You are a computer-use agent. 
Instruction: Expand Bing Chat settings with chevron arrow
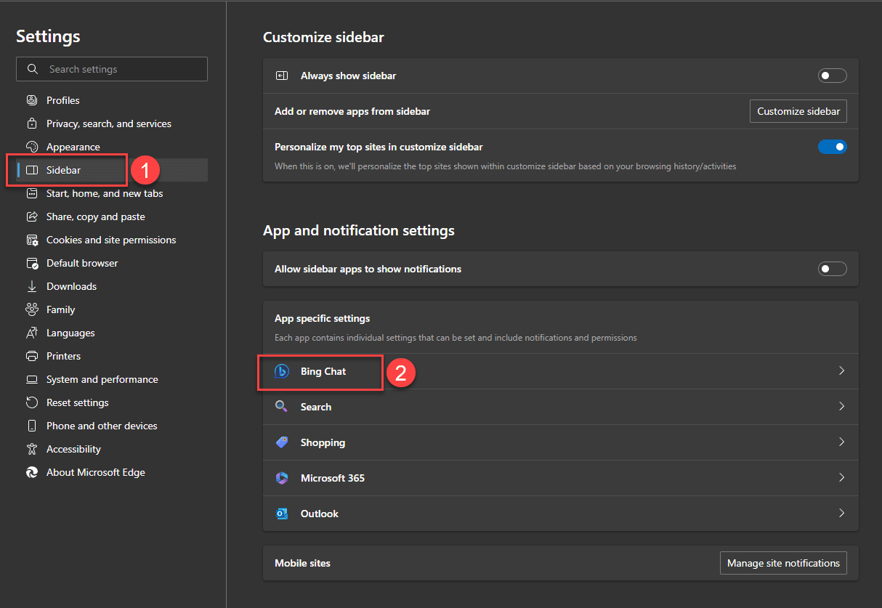click(x=841, y=371)
